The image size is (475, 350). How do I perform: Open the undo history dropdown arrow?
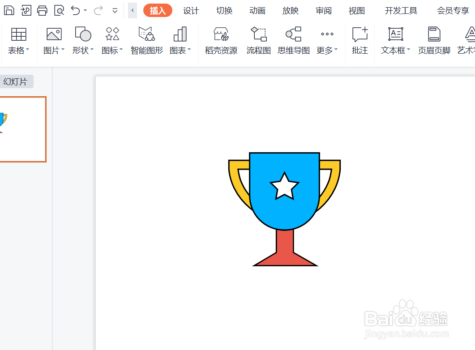(86, 11)
